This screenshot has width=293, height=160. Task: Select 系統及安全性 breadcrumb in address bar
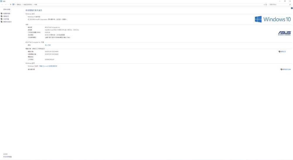pyautogui.click(x=28, y=4)
